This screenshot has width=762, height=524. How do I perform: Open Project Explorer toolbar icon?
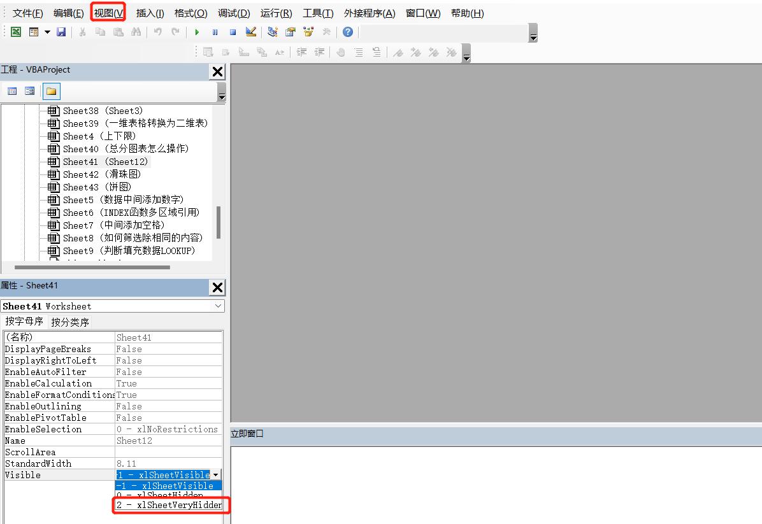pyautogui.click(x=273, y=32)
